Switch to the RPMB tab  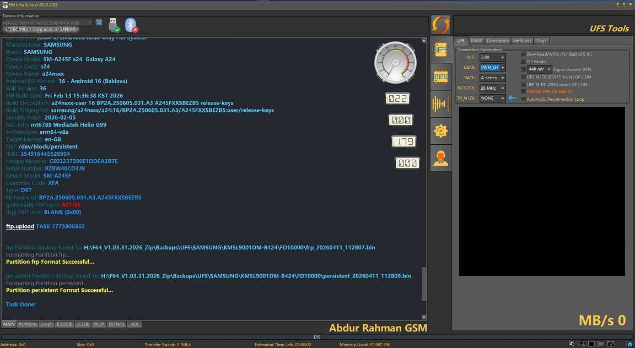[477, 41]
